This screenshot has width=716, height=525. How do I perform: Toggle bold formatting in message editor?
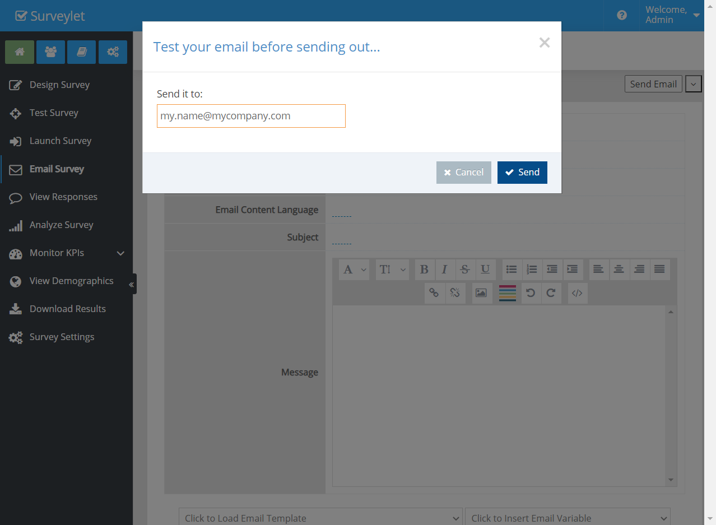[424, 270]
